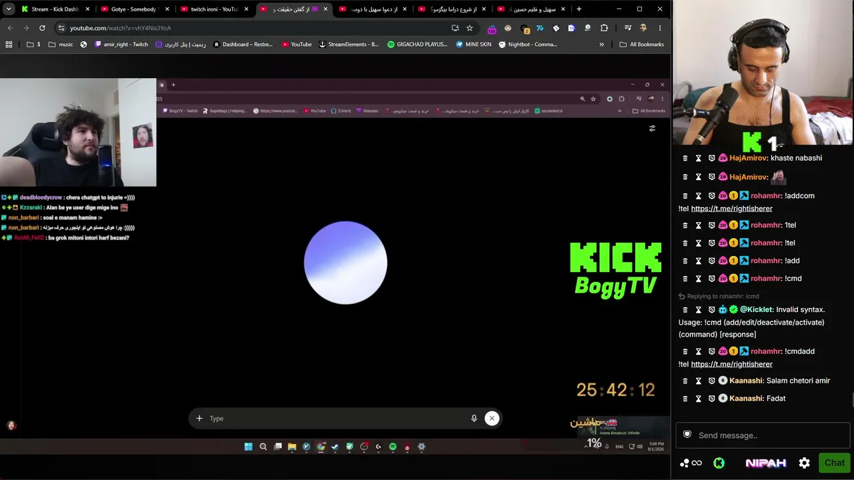Click the Send message input field
The image size is (854, 480).
coord(763,435)
